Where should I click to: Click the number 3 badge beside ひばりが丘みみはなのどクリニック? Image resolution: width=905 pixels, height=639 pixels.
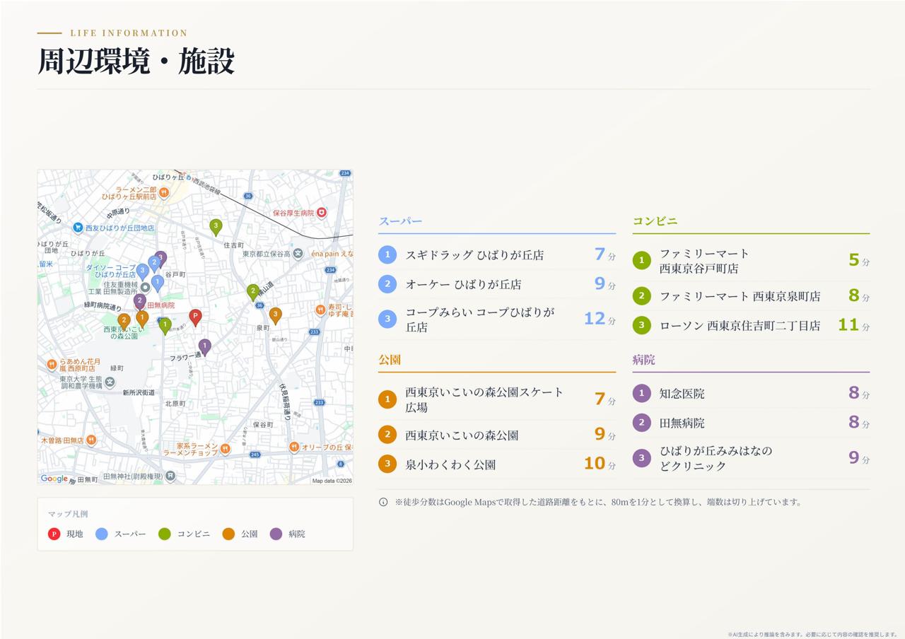click(x=641, y=458)
